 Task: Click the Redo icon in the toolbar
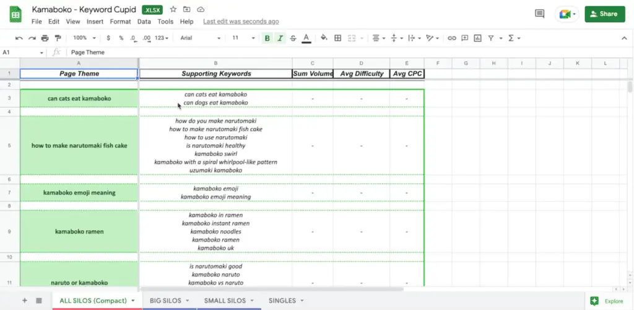[32, 38]
